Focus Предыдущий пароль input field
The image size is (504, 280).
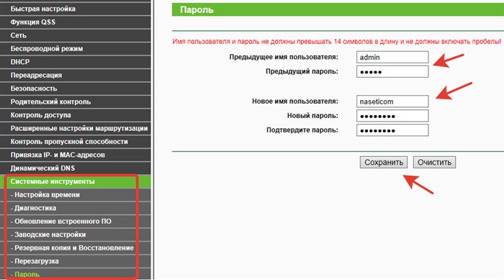pos(392,72)
